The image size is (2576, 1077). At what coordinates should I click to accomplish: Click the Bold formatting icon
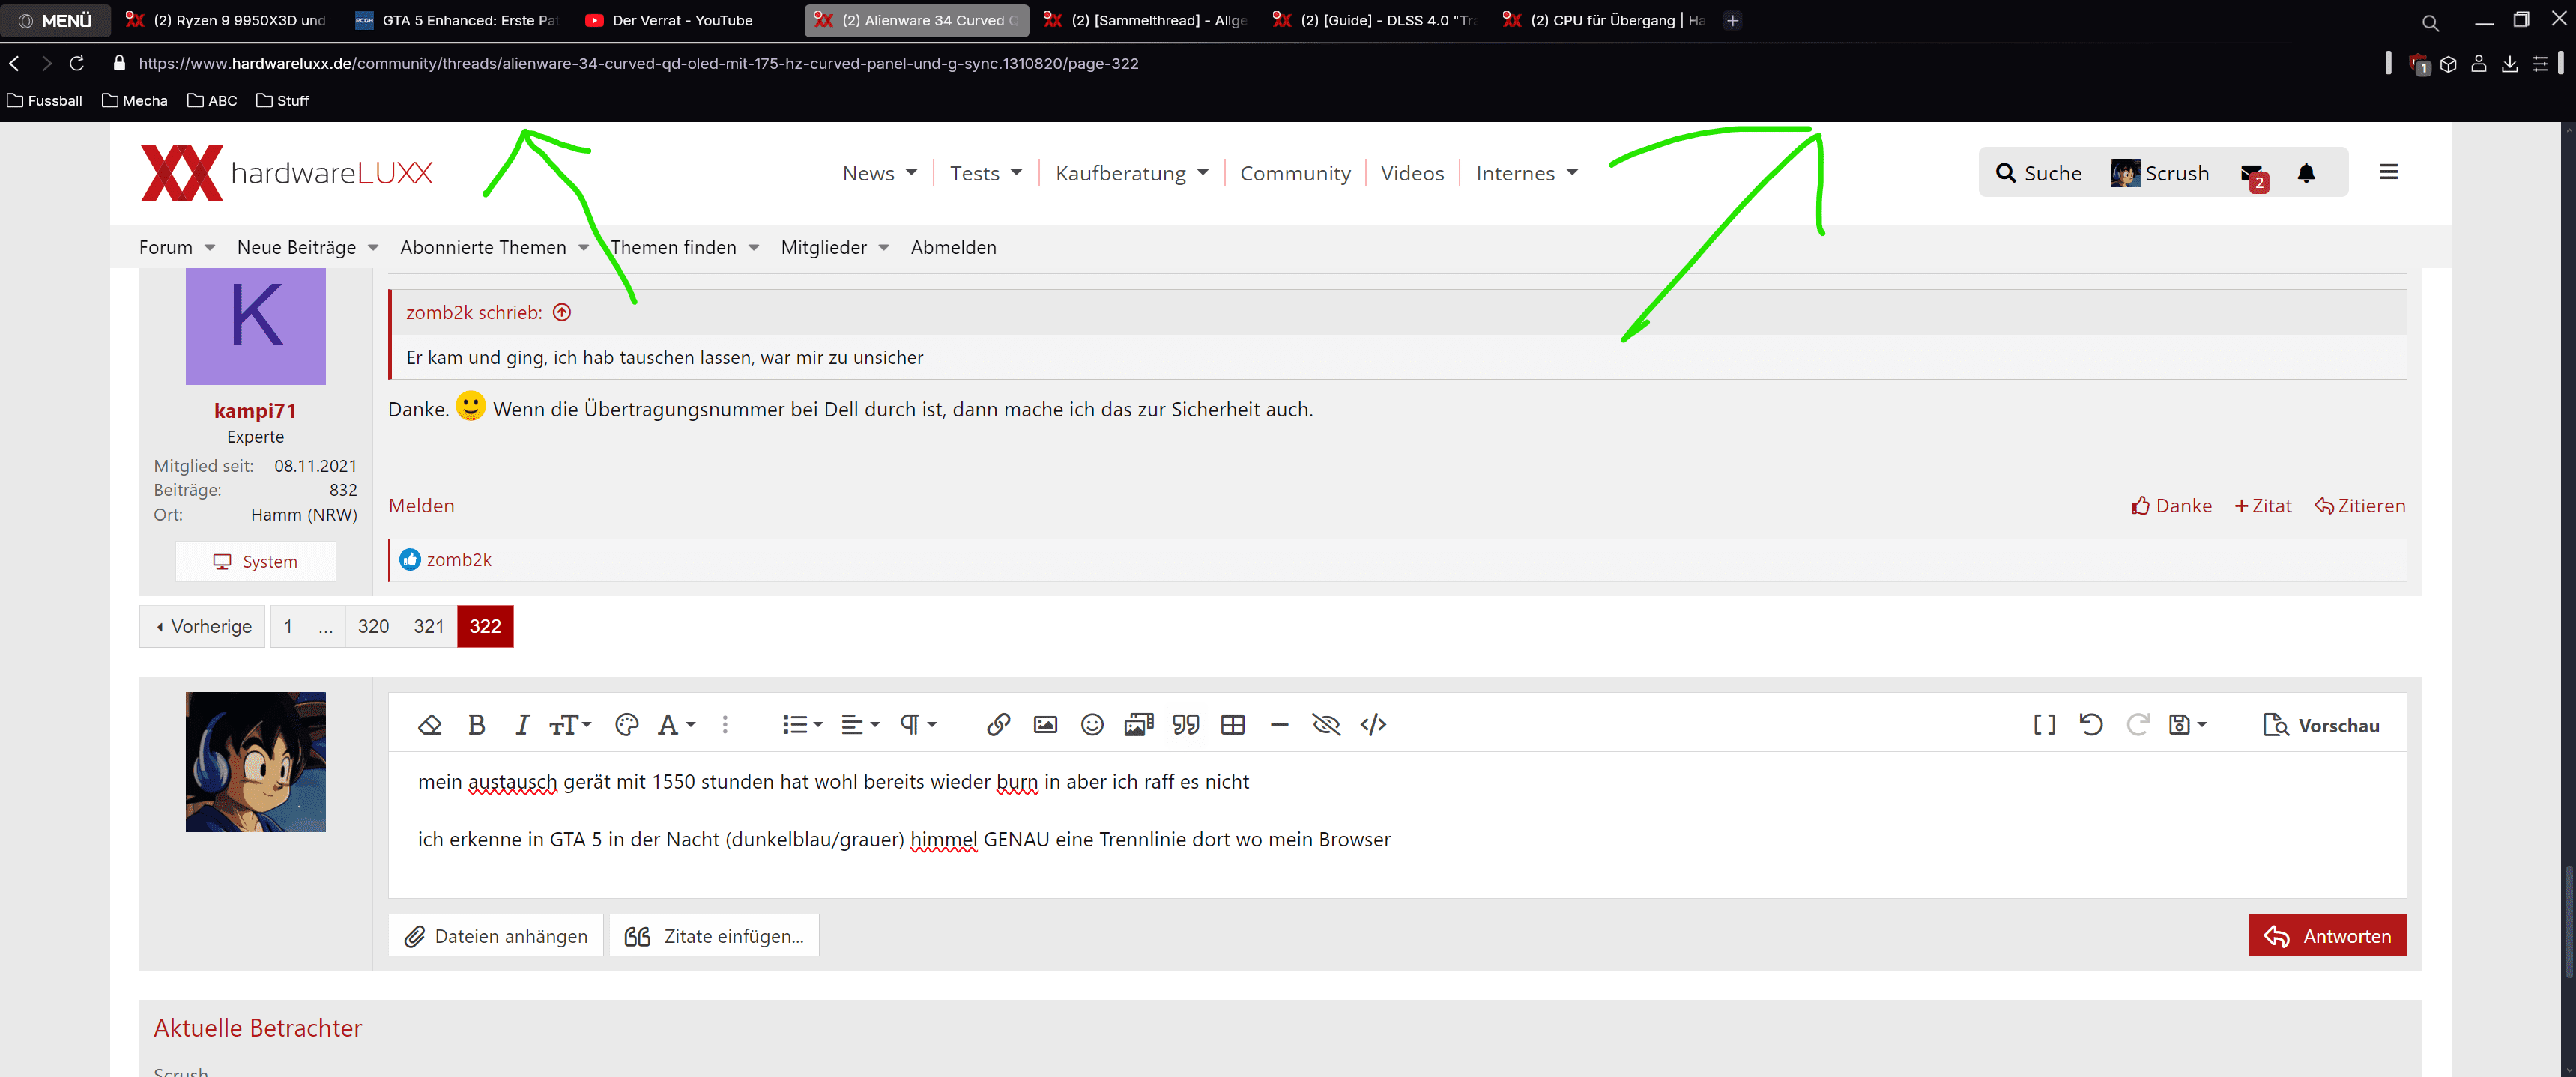pyautogui.click(x=476, y=724)
